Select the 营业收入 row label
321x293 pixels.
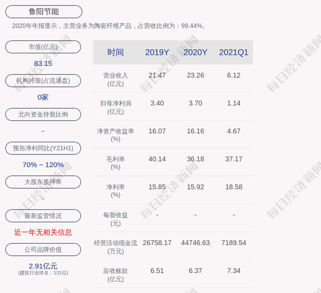point(116,75)
